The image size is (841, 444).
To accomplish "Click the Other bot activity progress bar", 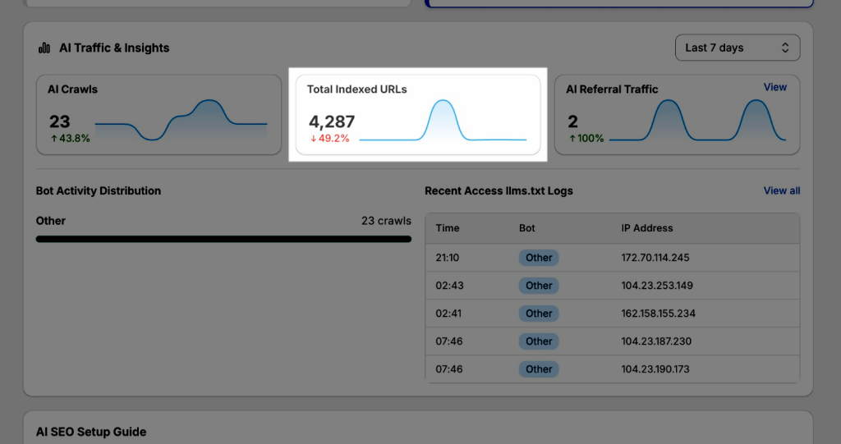I will point(223,239).
